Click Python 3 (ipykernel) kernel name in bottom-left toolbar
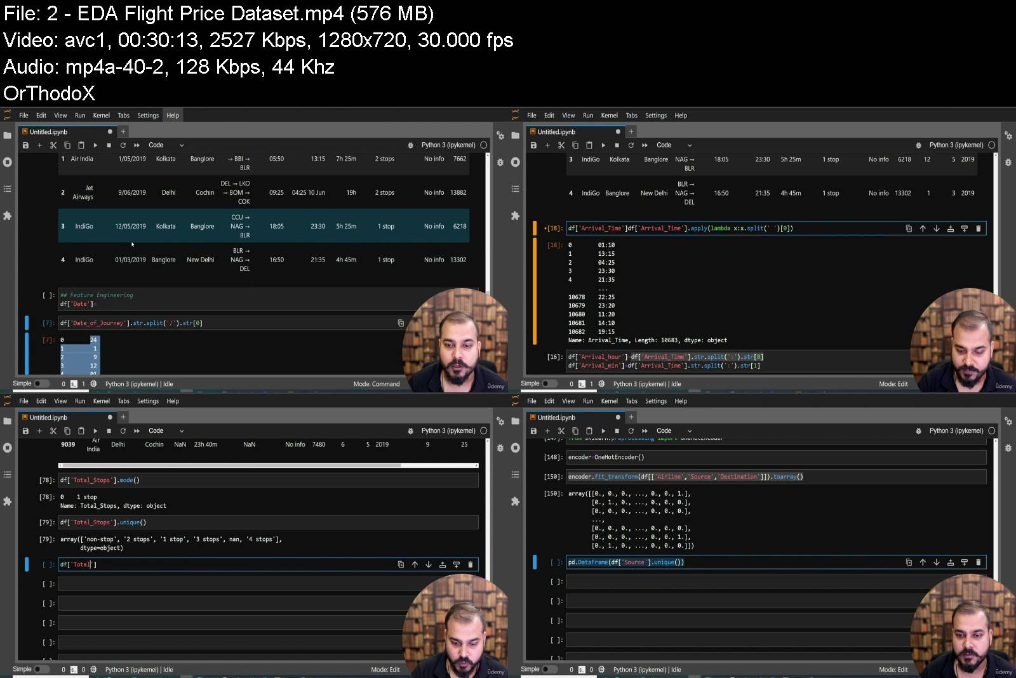The image size is (1016, 678). coord(448,431)
